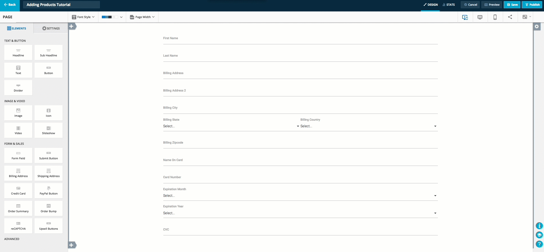Open the Billing Country select
Screen dimensions: 544x252
369,126
